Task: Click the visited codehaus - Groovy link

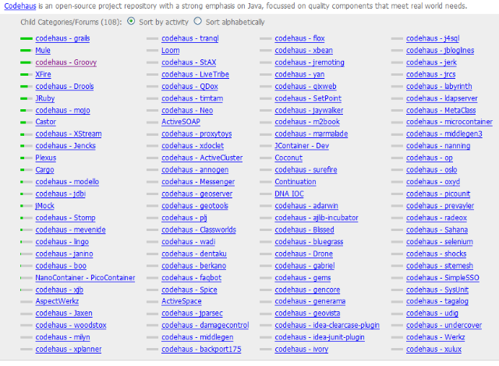Action: click(65, 62)
